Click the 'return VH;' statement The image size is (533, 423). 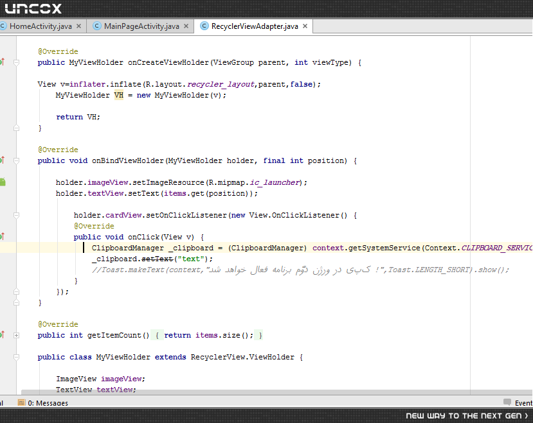(x=78, y=117)
